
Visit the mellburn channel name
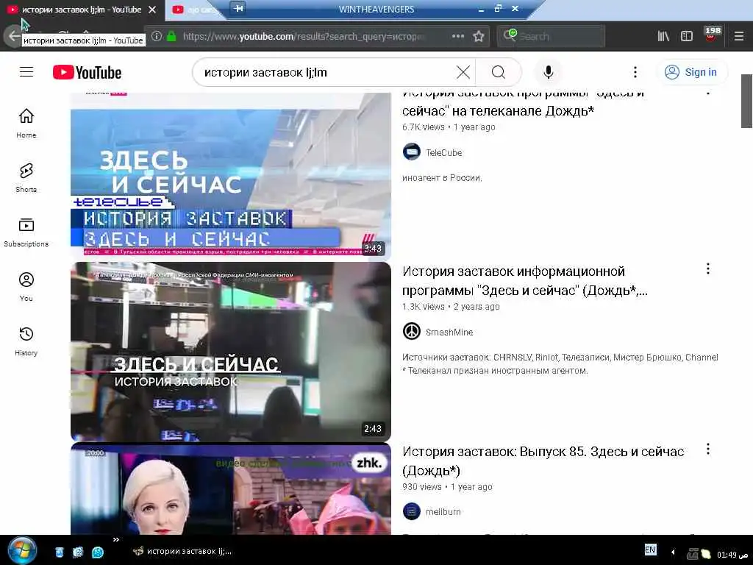tap(443, 512)
